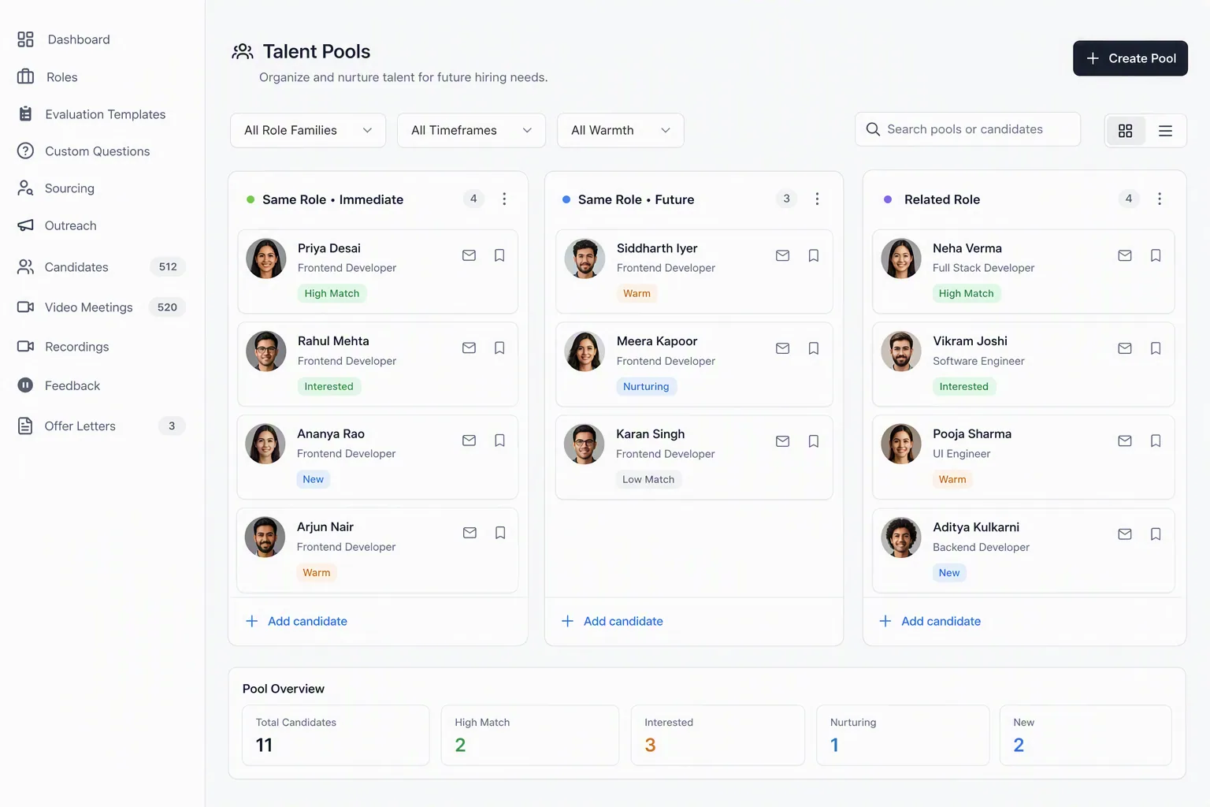Screen dimensions: 1210x807
Task: Bookmark Neha Verma's candidate card
Action: 1156,255
